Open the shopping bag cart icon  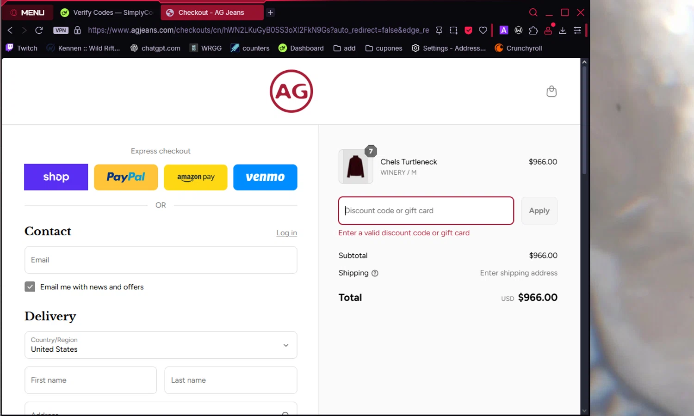(551, 91)
